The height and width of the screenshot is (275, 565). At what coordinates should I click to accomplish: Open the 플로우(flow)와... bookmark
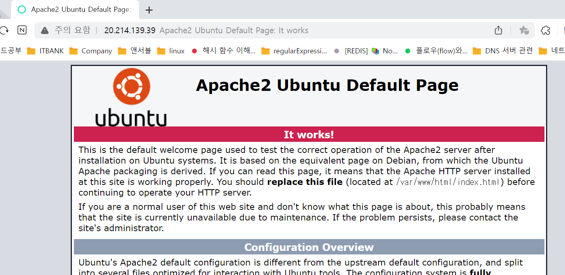(436, 51)
